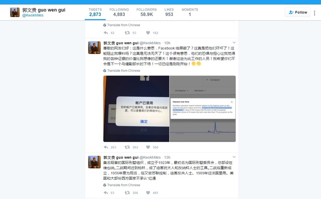The width and height of the screenshot is (321, 199).
Task: Open the Google Trends chart image
Action: coord(203,109)
